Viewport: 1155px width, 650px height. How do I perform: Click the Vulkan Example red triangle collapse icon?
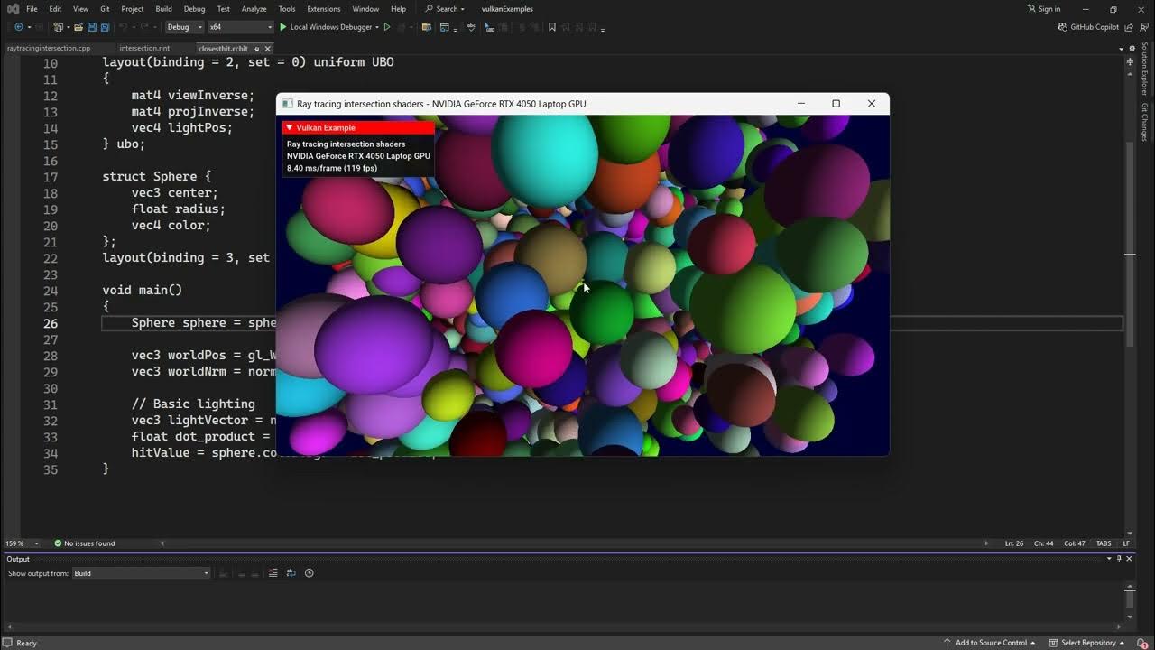point(290,127)
